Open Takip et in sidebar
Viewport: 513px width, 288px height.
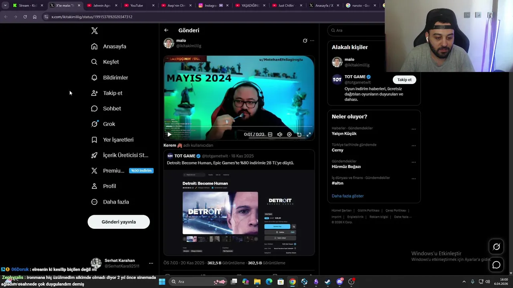[107, 93]
